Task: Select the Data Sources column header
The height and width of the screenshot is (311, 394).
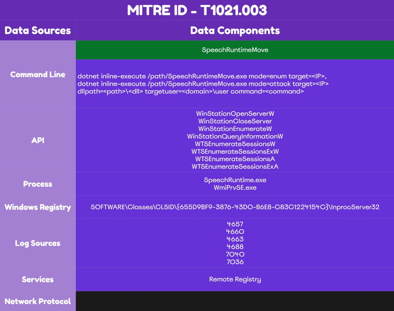Action: tap(38, 31)
